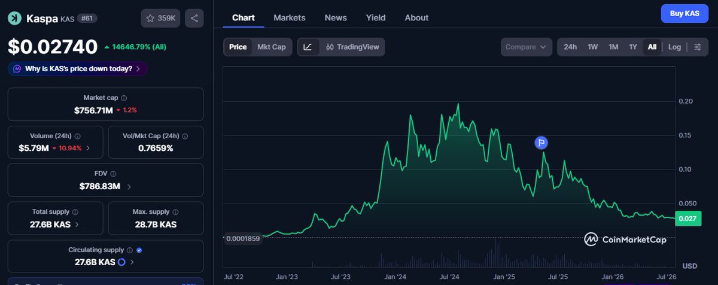Select the line chart type icon

click(308, 47)
